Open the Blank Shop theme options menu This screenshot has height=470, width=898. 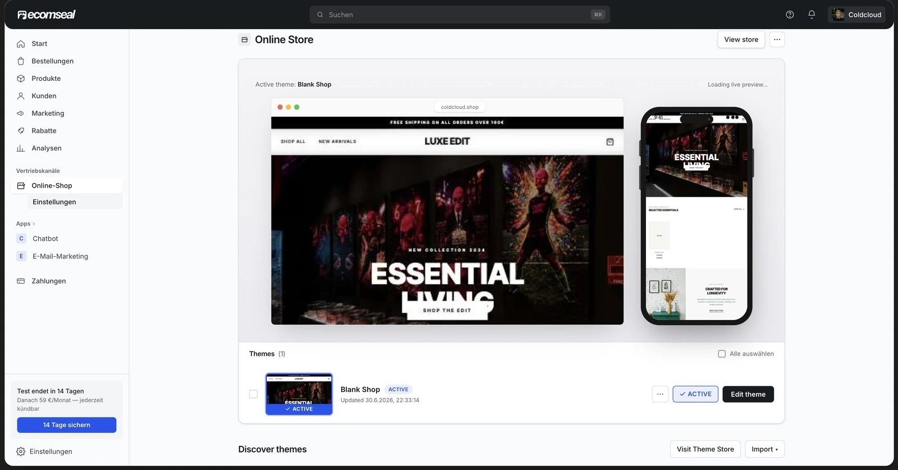660,394
